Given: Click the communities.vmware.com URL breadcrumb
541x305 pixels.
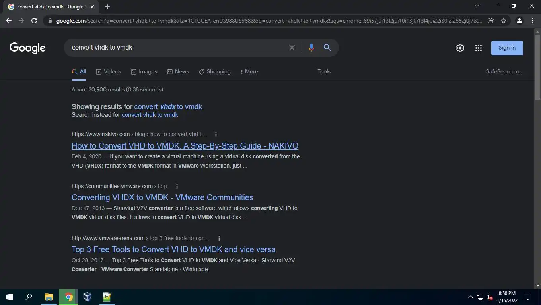Looking at the screenshot, I should [119, 186].
